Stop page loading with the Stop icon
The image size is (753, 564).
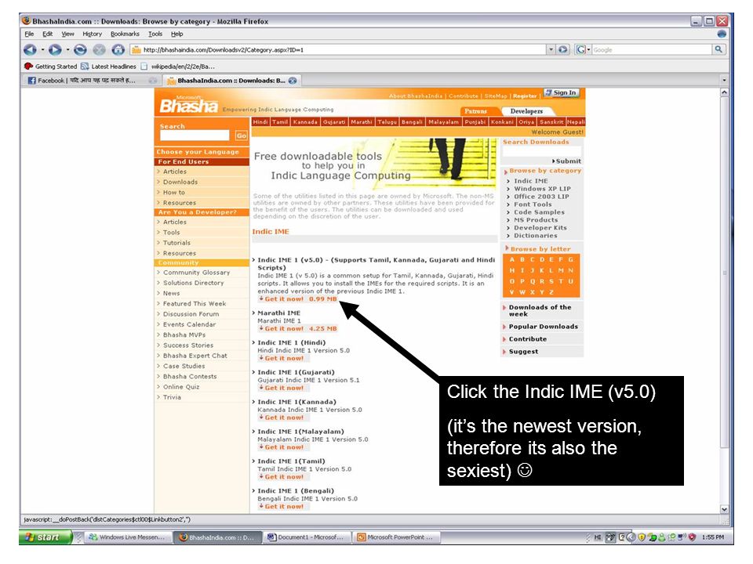coord(99,49)
